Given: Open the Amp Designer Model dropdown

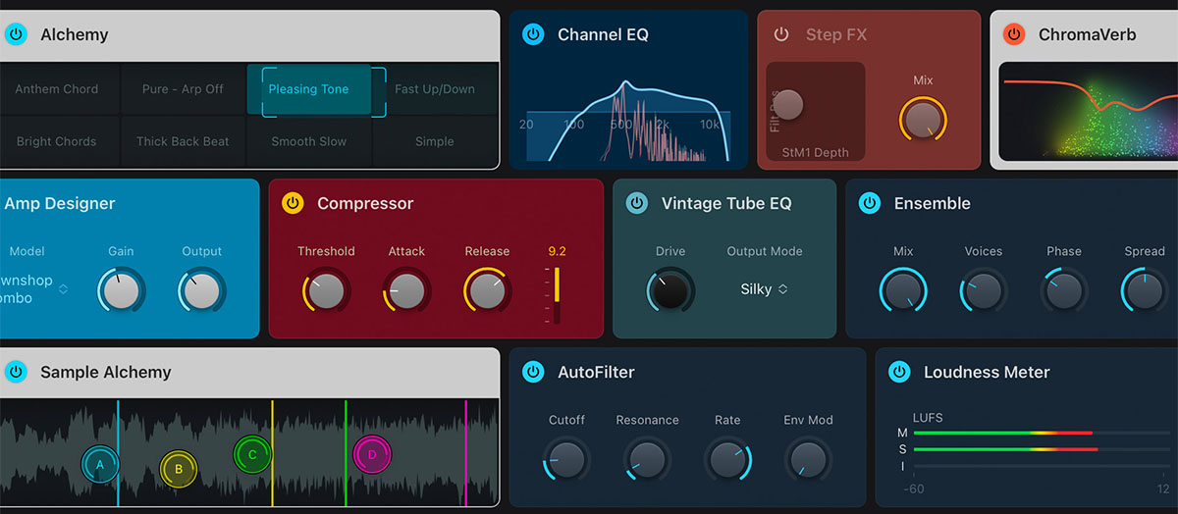Looking at the screenshot, I should [34, 288].
